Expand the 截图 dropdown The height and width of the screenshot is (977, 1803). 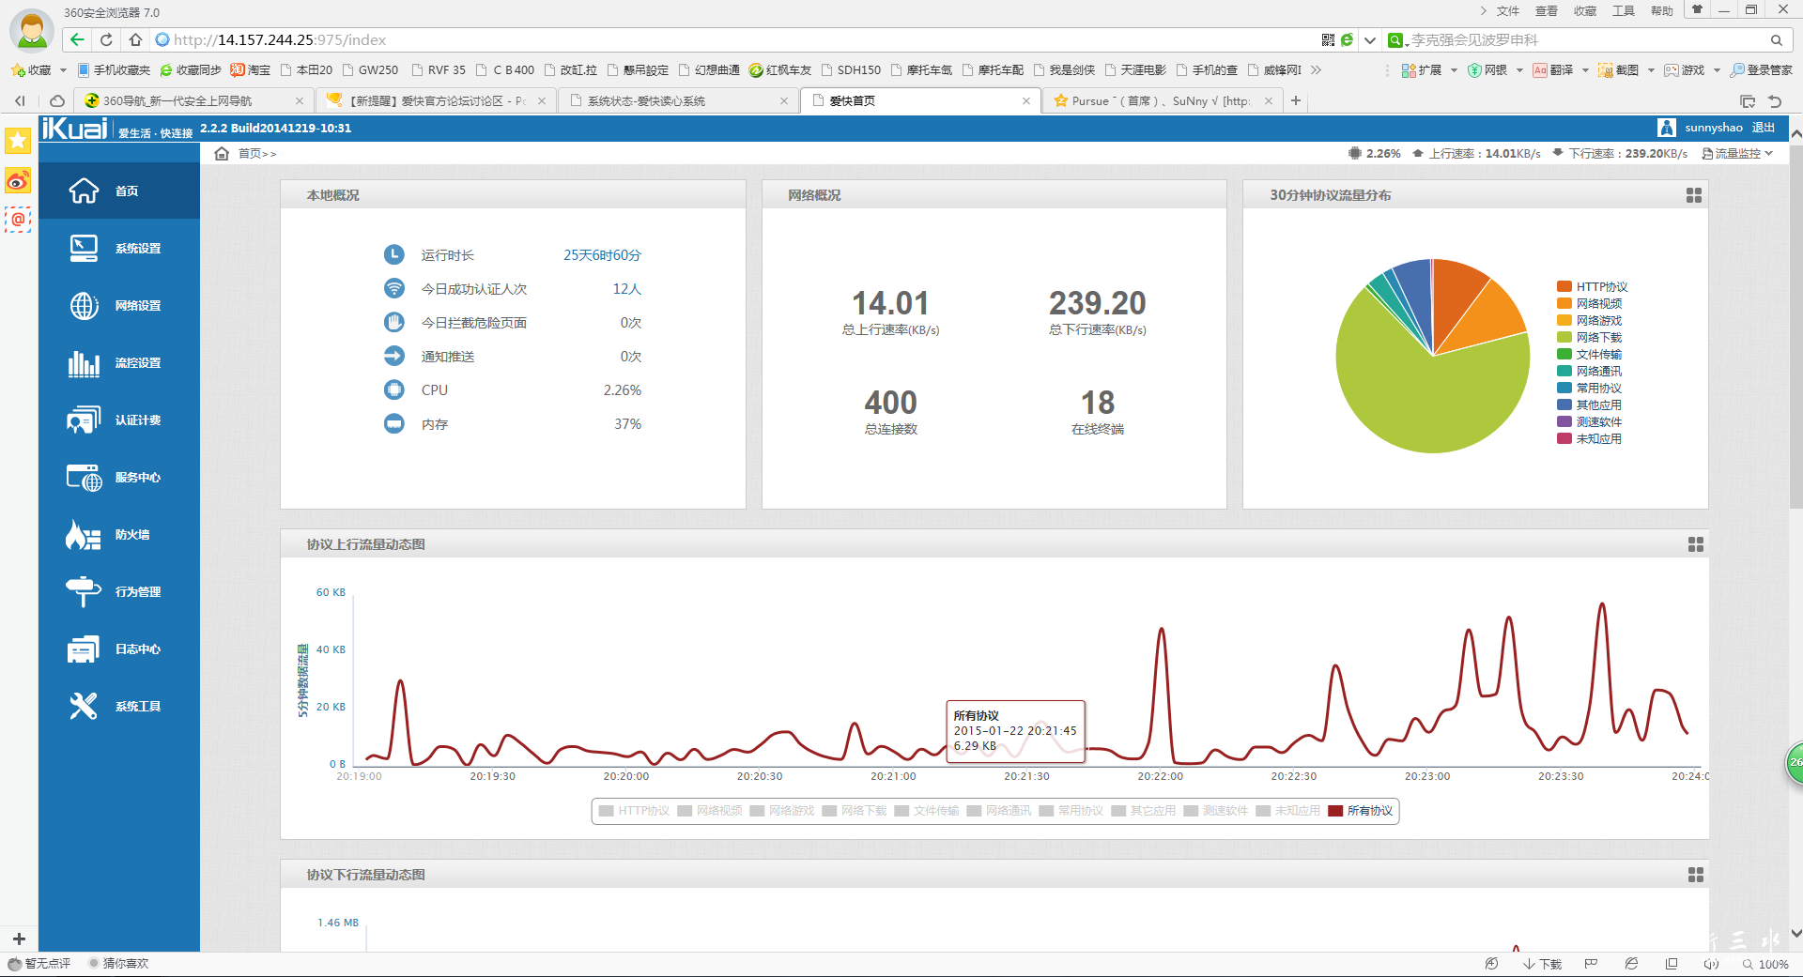click(1651, 70)
